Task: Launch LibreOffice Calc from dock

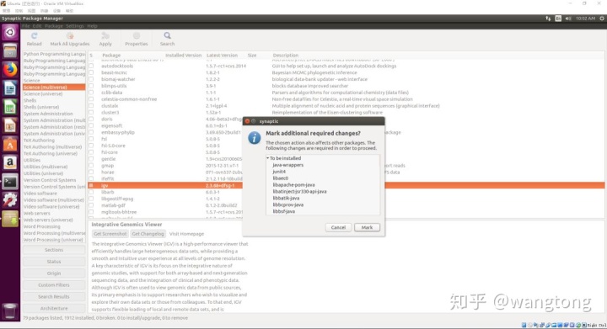Action: click(x=10, y=107)
